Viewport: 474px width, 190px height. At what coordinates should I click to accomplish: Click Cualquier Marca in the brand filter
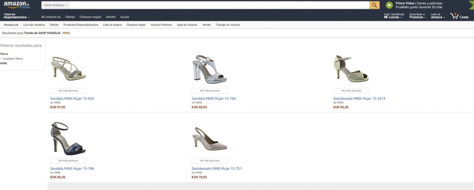tap(12, 59)
